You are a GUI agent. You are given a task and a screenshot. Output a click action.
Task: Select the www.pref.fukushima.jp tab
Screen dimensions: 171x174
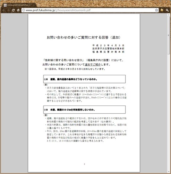(x=19, y=5)
